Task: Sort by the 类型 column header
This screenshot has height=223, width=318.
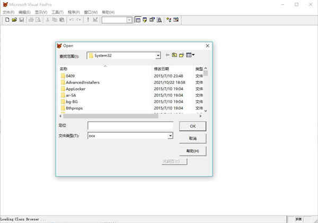Action: click(199, 69)
